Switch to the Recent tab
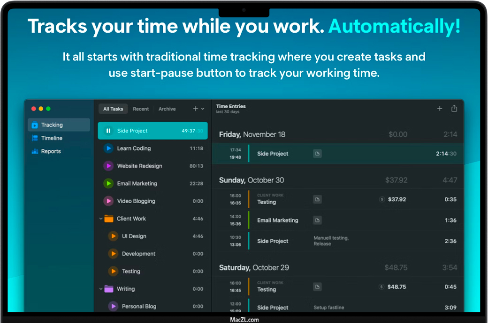488x323 pixels. pyautogui.click(x=141, y=109)
